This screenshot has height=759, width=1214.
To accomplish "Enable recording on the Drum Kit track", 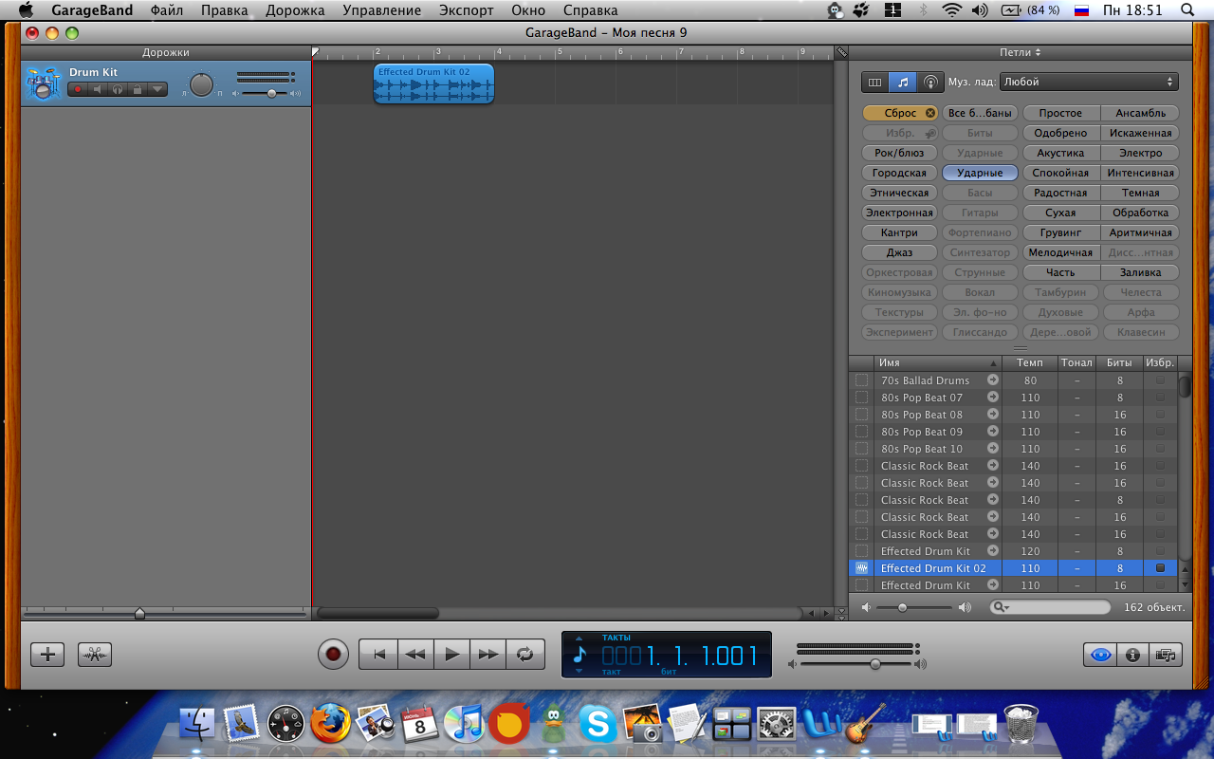I will click(78, 89).
